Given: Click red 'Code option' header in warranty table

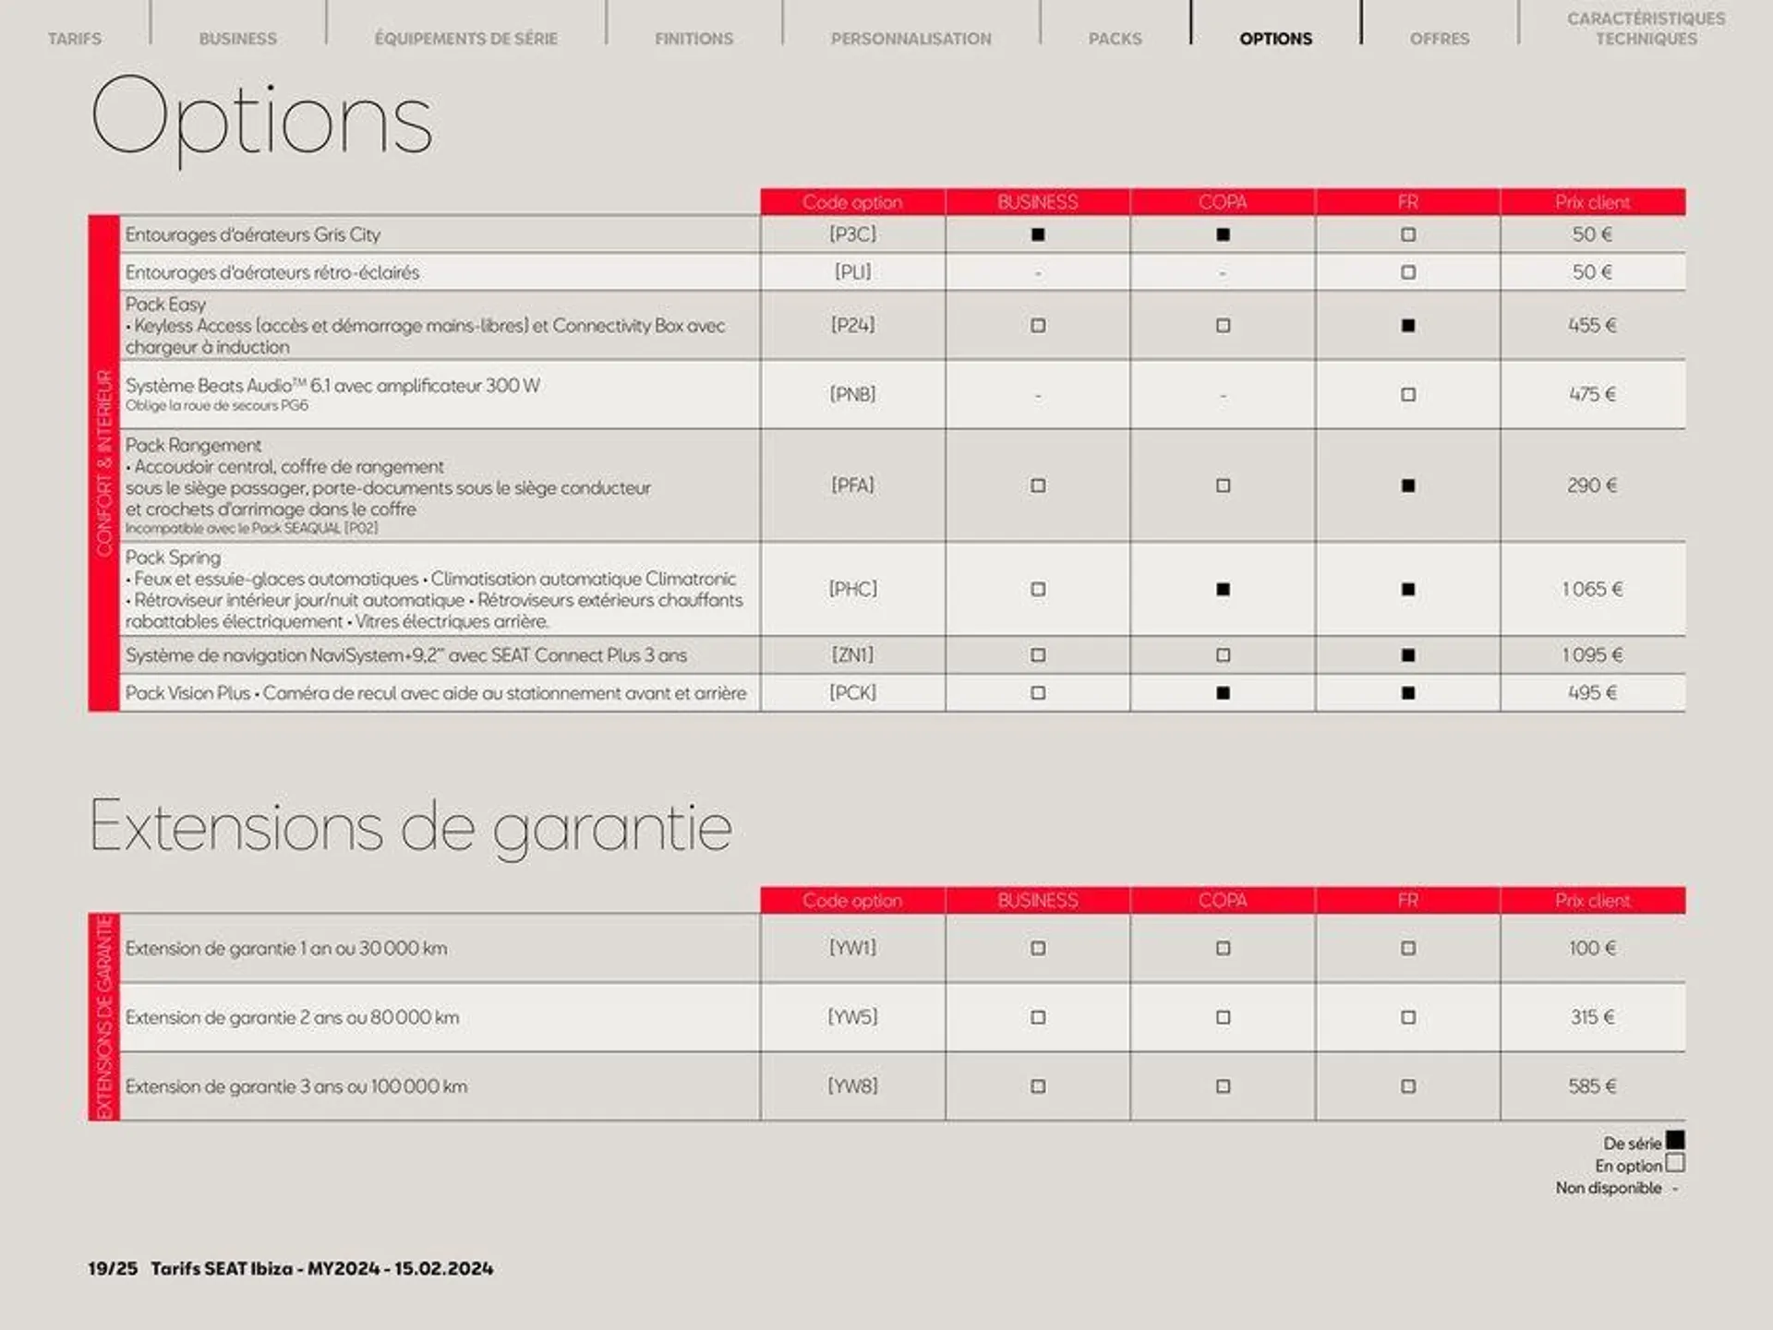Looking at the screenshot, I should [x=852, y=901].
